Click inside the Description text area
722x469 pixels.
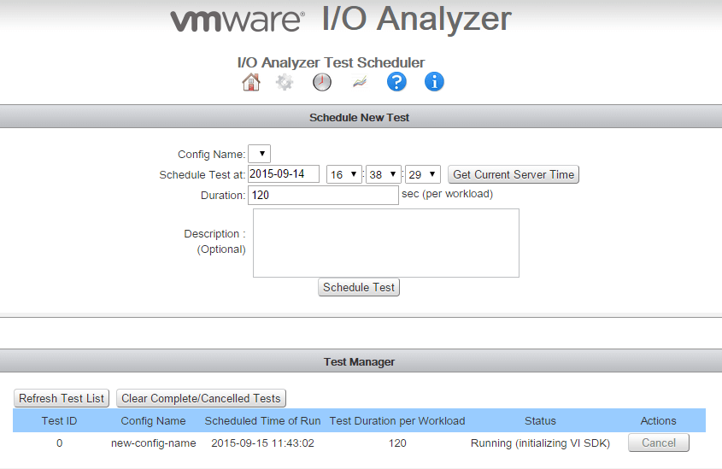[x=386, y=243]
